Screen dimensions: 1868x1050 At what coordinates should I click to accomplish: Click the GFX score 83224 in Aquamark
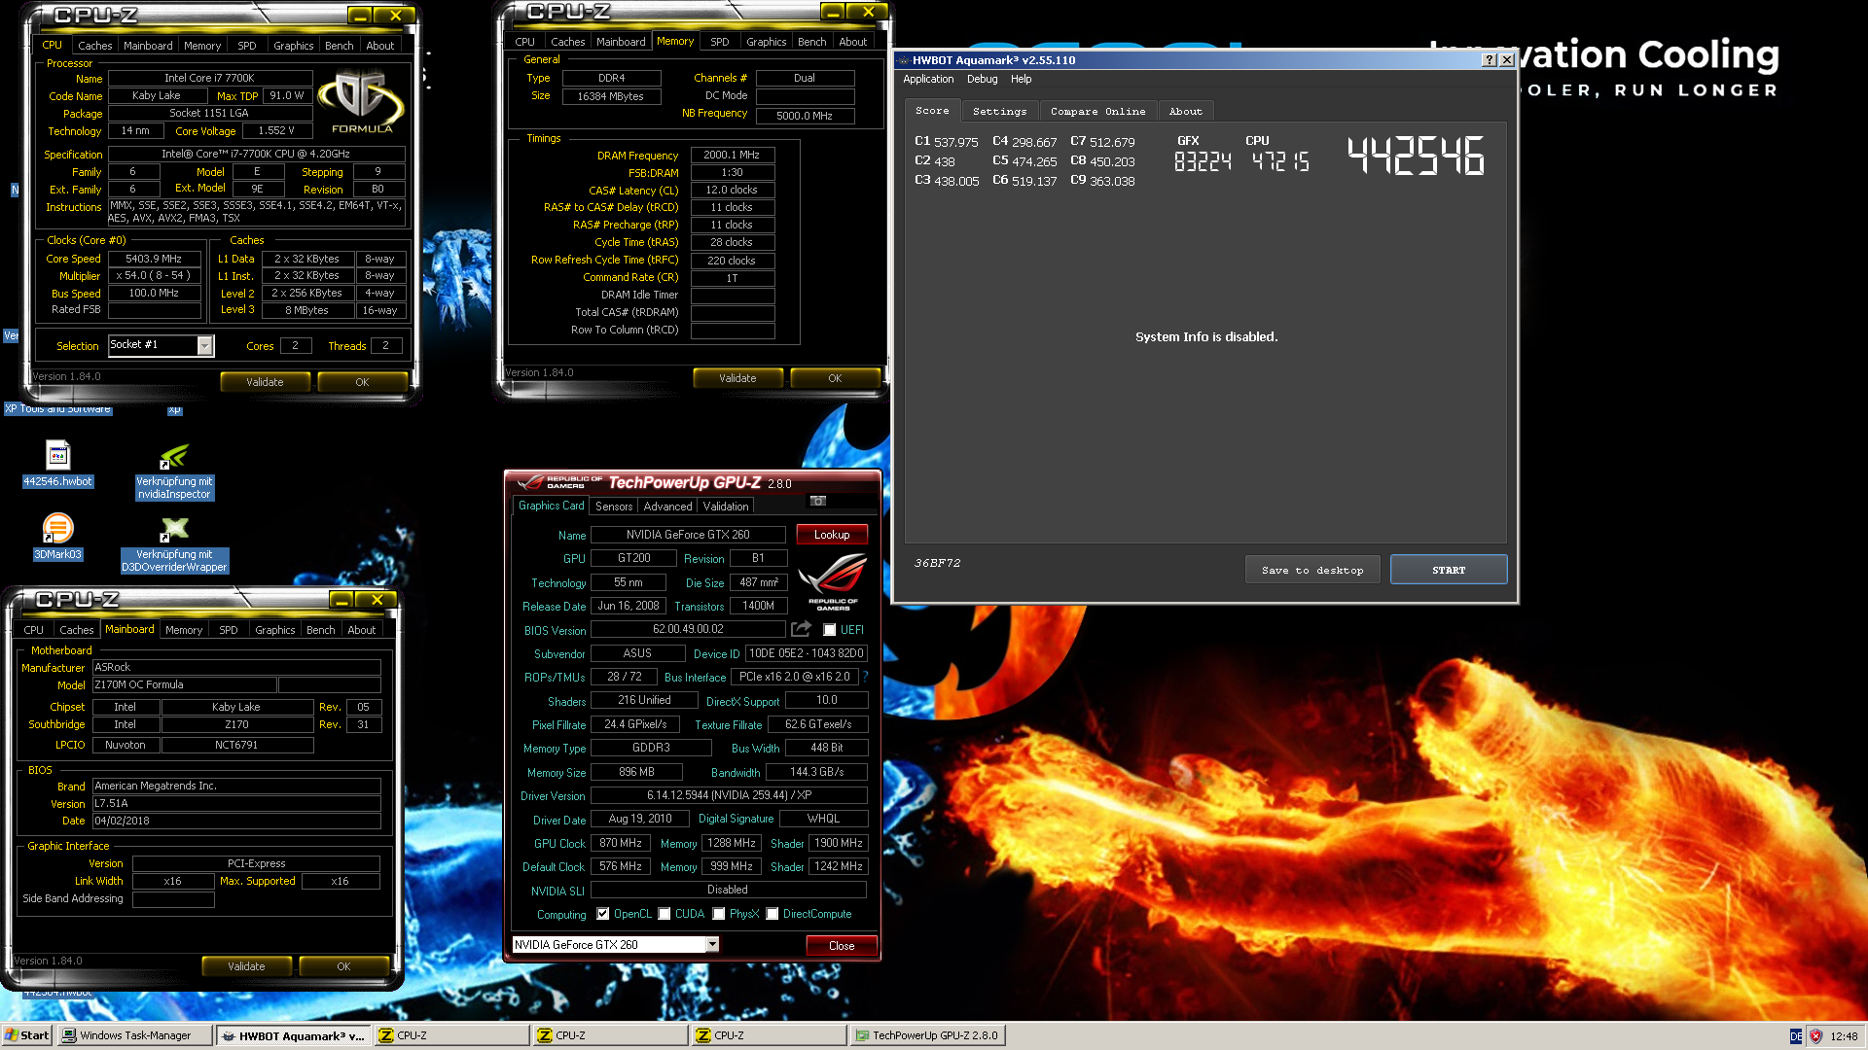click(x=1203, y=161)
